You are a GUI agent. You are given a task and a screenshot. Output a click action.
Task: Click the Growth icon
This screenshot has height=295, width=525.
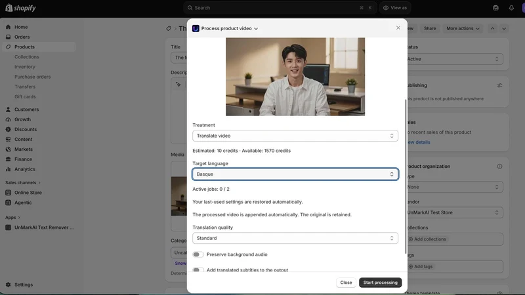[x=9, y=119]
